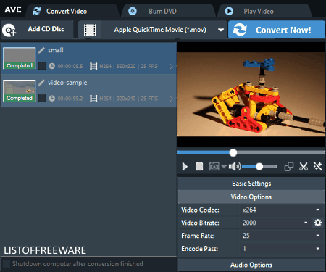Take a snapshot with camera icon
The width and height of the screenshot is (326, 272).
(x=214, y=166)
